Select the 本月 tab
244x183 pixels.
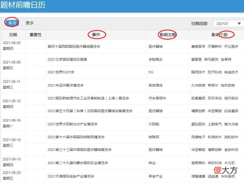coord(12,23)
